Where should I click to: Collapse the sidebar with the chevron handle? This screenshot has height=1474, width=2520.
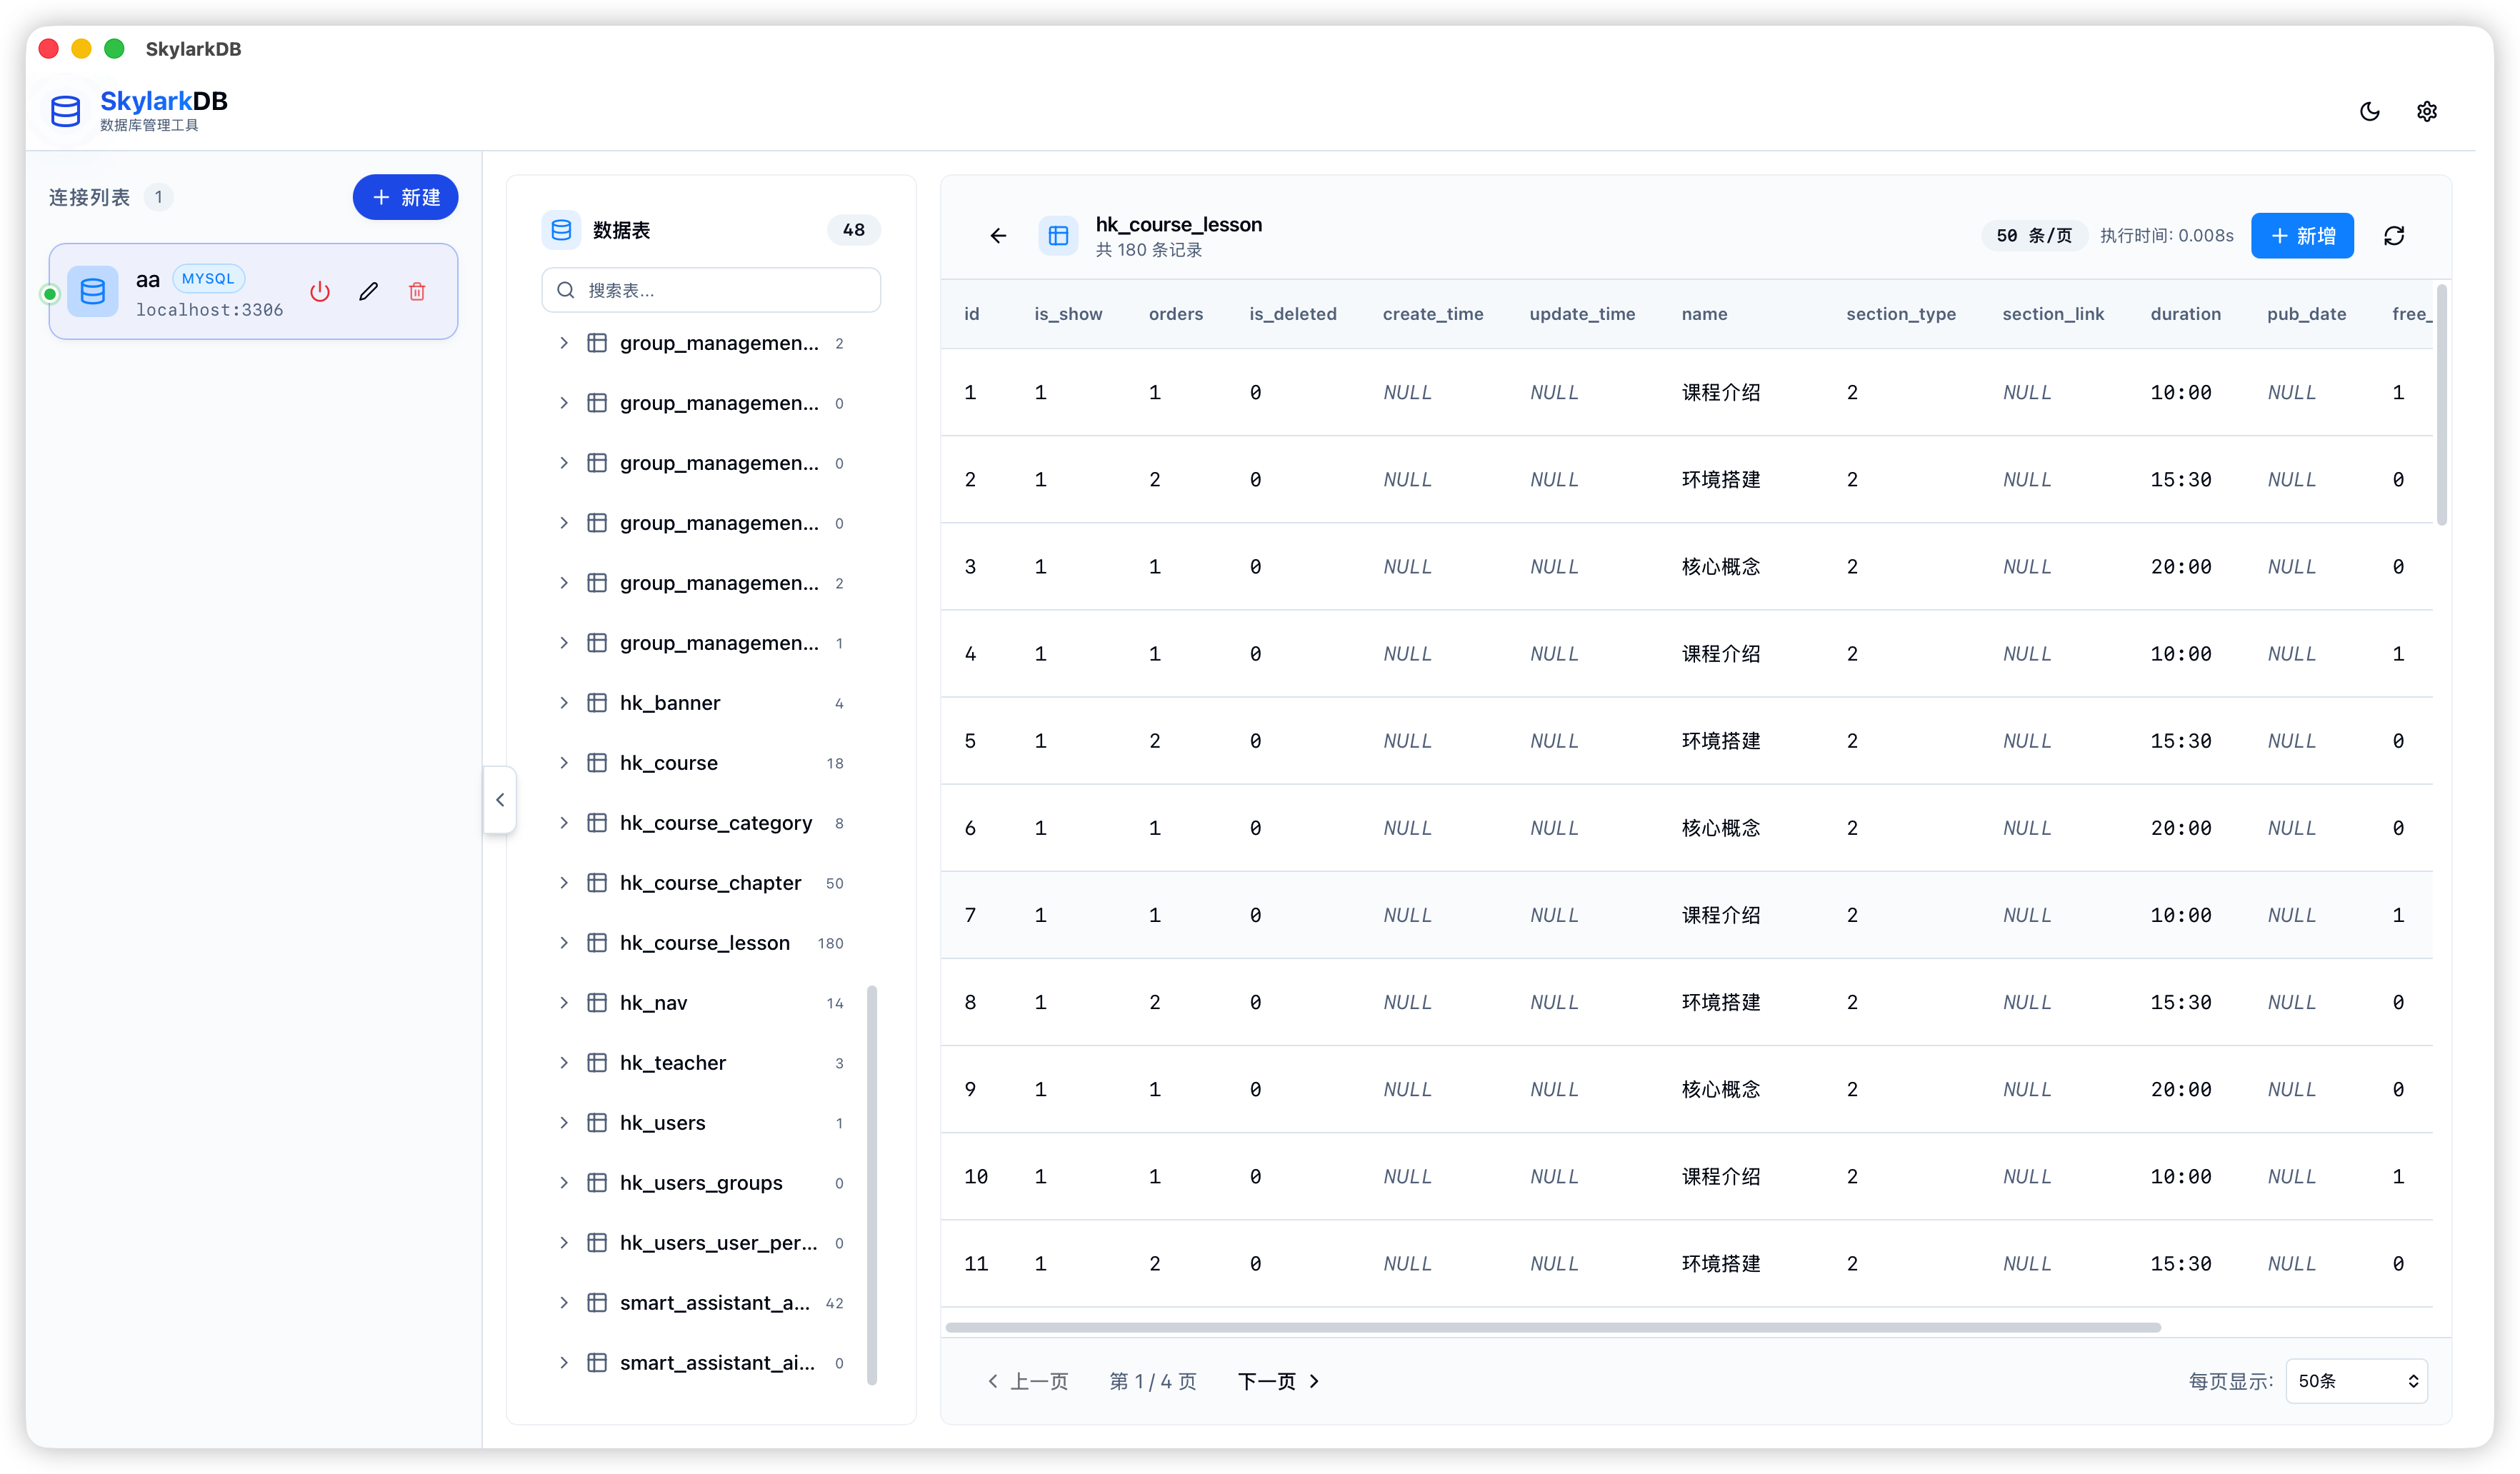500,799
